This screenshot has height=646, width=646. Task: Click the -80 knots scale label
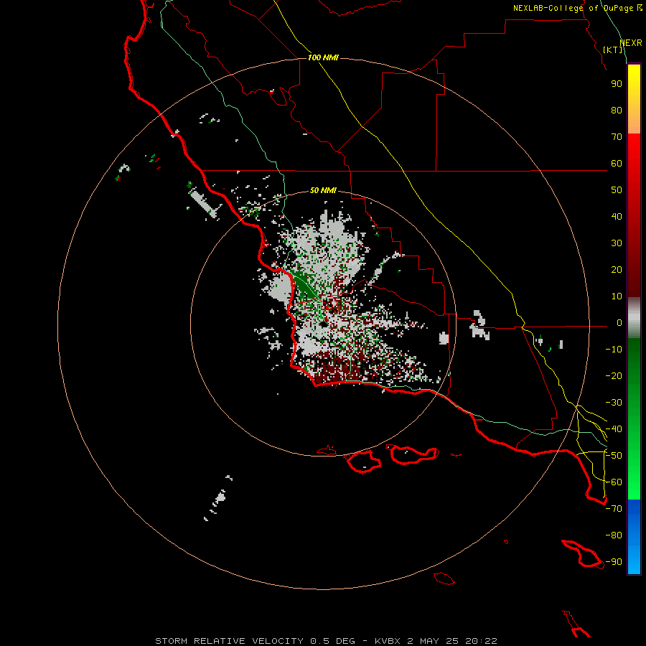point(614,535)
